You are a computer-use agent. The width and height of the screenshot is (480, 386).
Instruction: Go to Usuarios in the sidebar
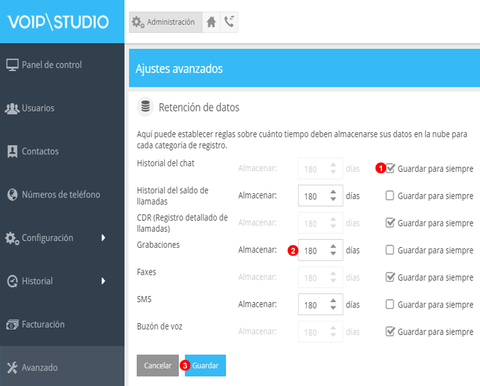(x=38, y=108)
